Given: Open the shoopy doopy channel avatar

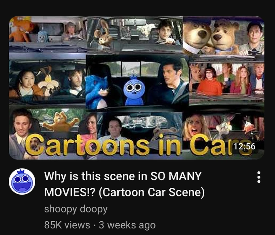Looking at the screenshot, I should pos(22,182).
